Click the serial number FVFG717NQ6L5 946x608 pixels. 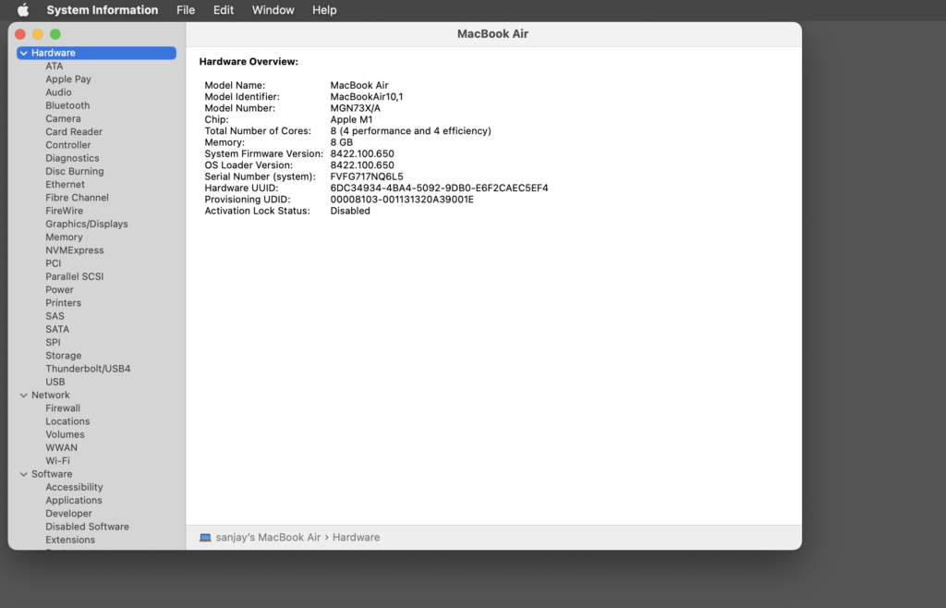click(367, 176)
